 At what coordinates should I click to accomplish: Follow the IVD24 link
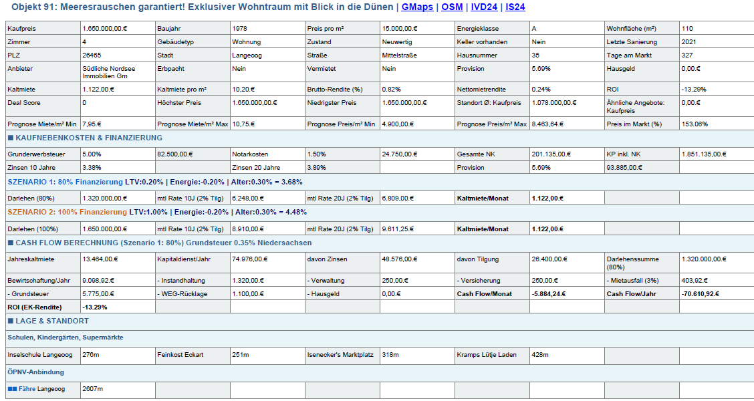[x=484, y=7]
